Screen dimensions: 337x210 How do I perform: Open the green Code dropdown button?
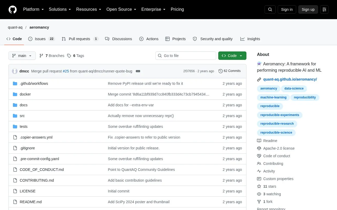232,56
